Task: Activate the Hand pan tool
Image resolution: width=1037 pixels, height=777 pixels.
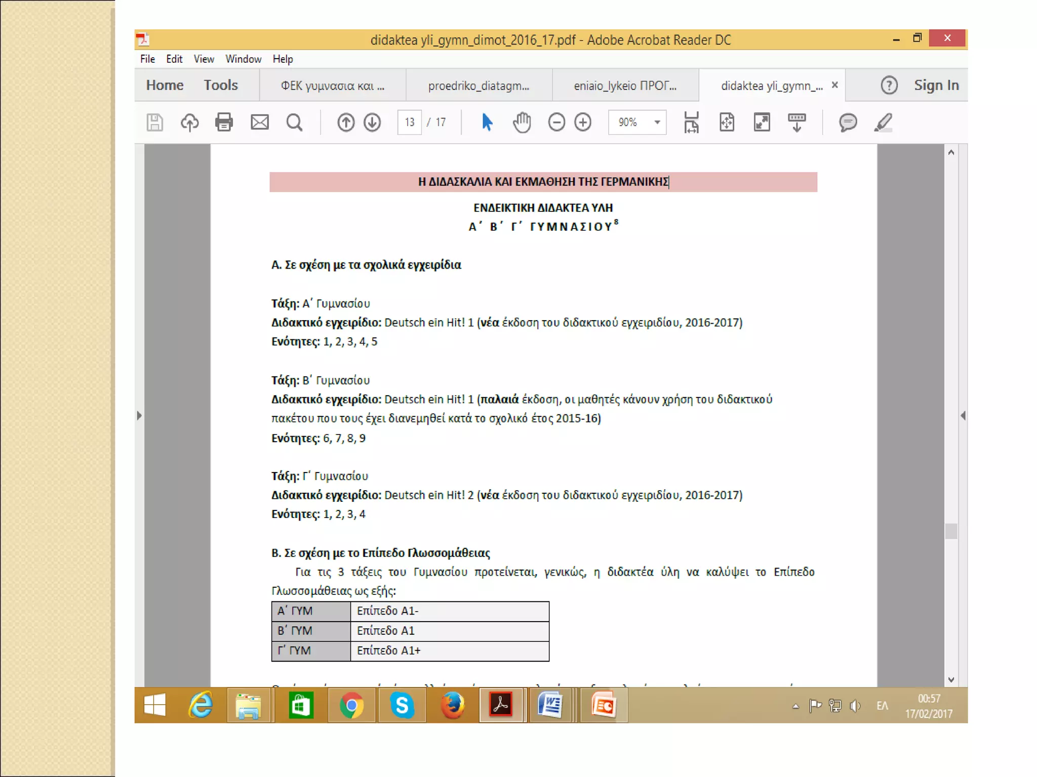Action: pyautogui.click(x=522, y=122)
